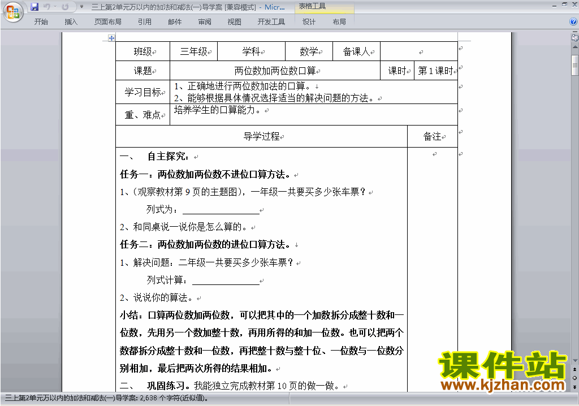Screen dimensions: 579x406
Task: Open Select Browse Object round button
Action: [574, 378]
